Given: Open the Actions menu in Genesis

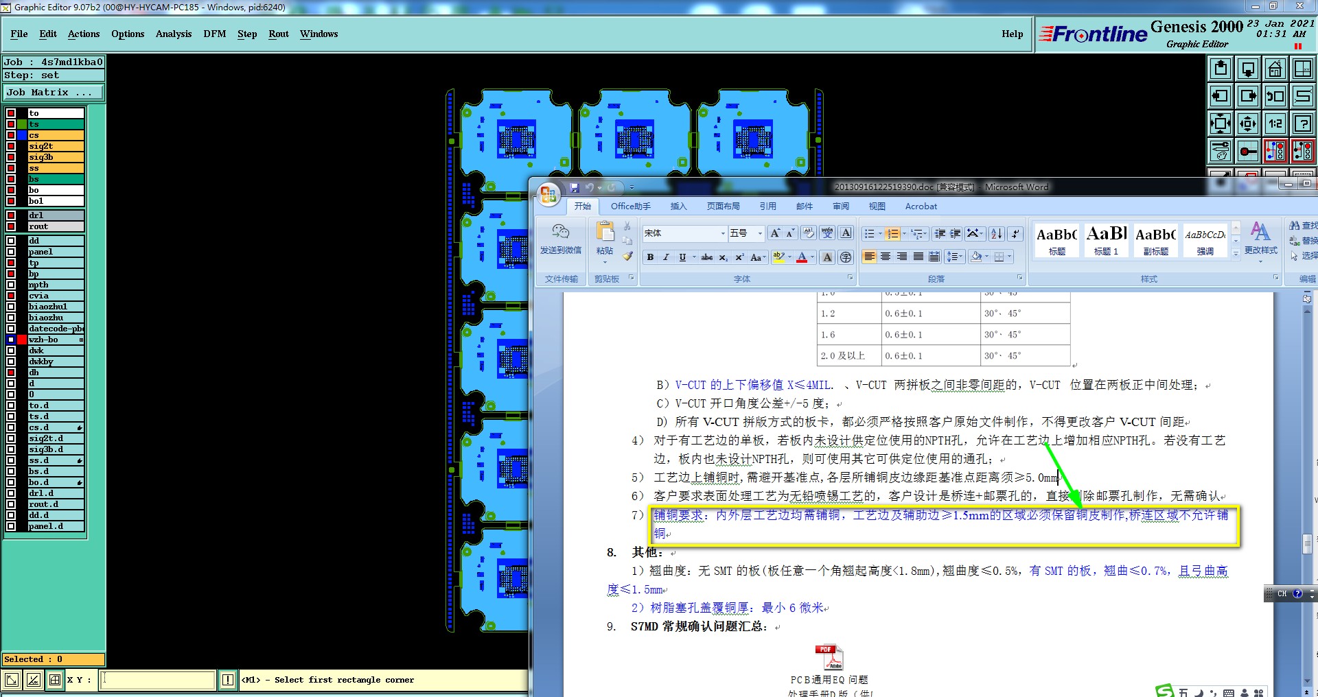Looking at the screenshot, I should 84,34.
